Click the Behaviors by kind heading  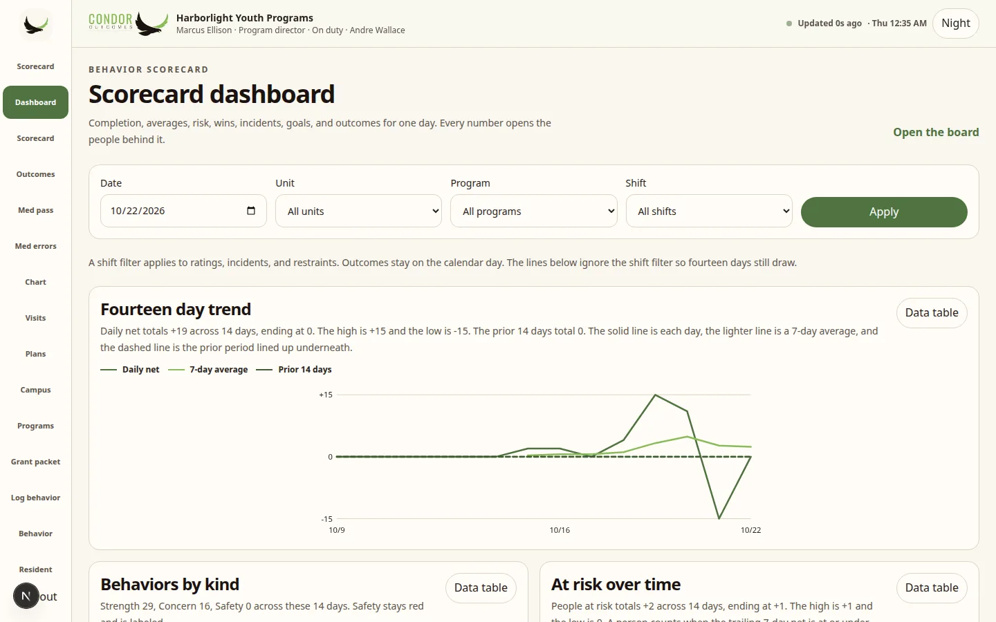pyautogui.click(x=169, y=585)
